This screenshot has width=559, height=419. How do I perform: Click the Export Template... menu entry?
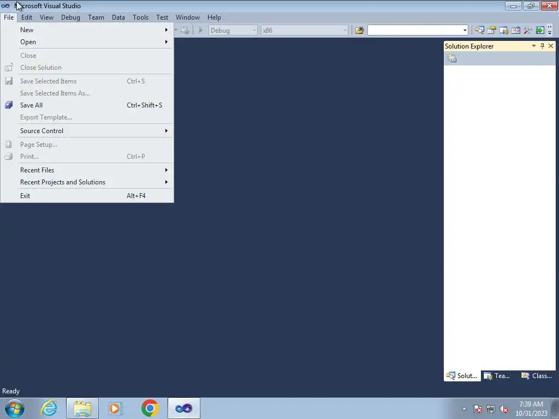coord(87,117)
